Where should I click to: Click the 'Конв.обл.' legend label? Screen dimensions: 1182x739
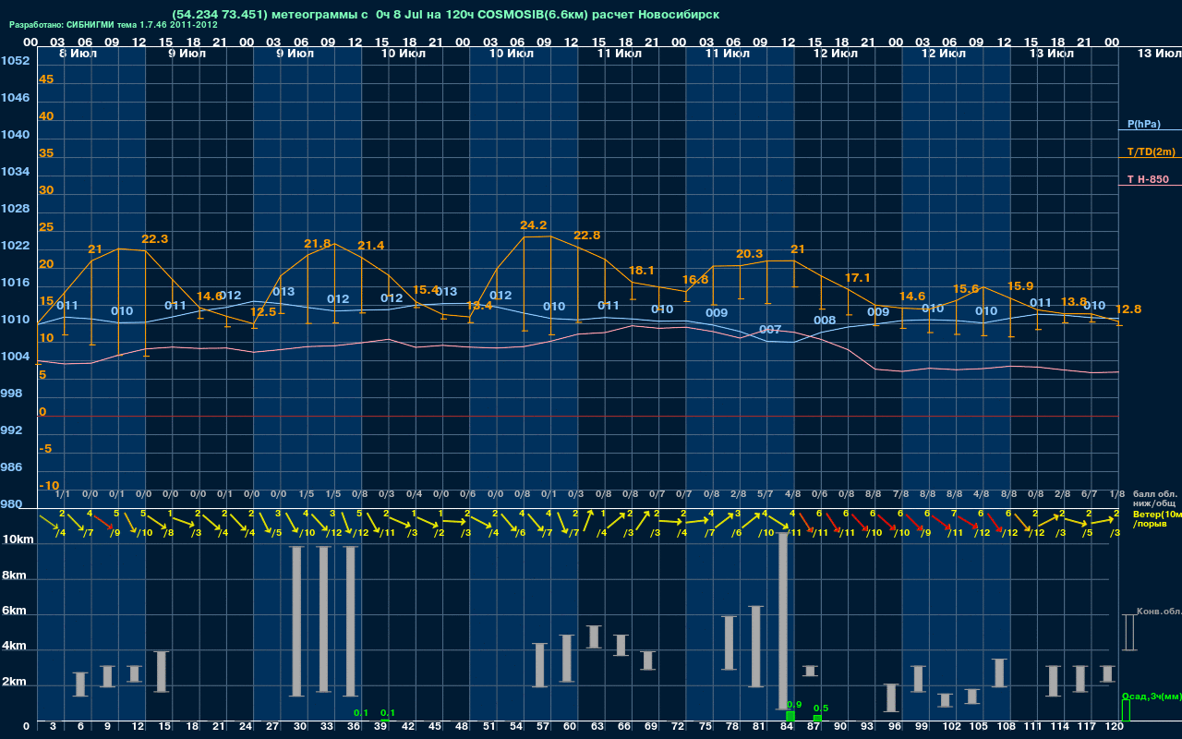[1159, 612]
